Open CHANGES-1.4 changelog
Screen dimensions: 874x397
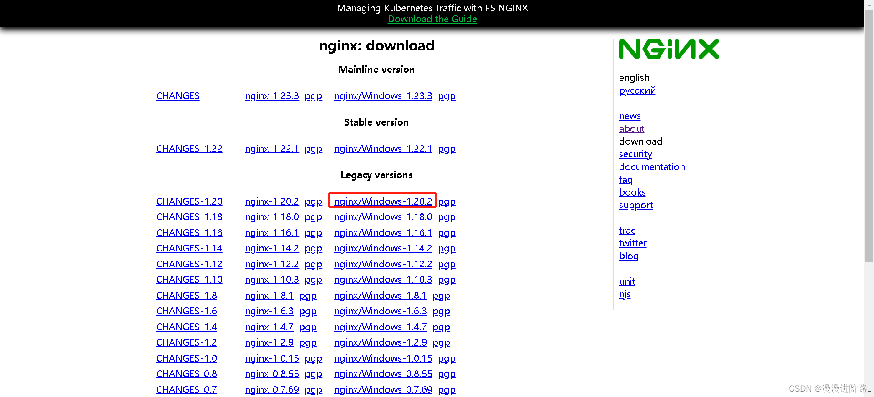click(x=186, y=327)
